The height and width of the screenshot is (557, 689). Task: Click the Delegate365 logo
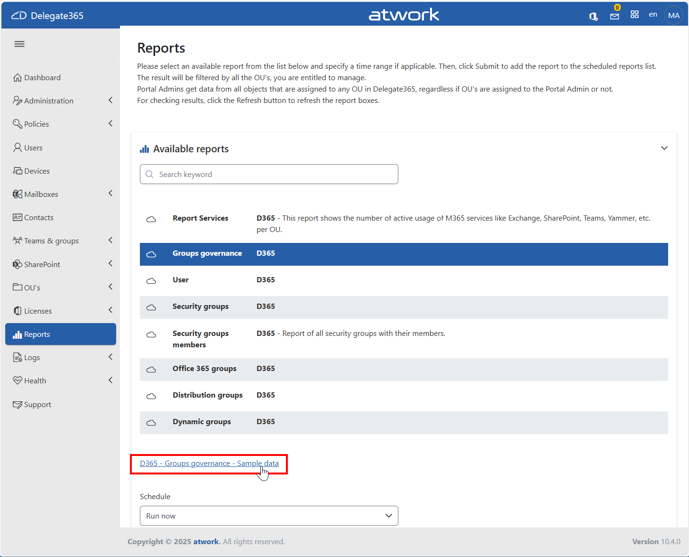[x=47, y=16]
